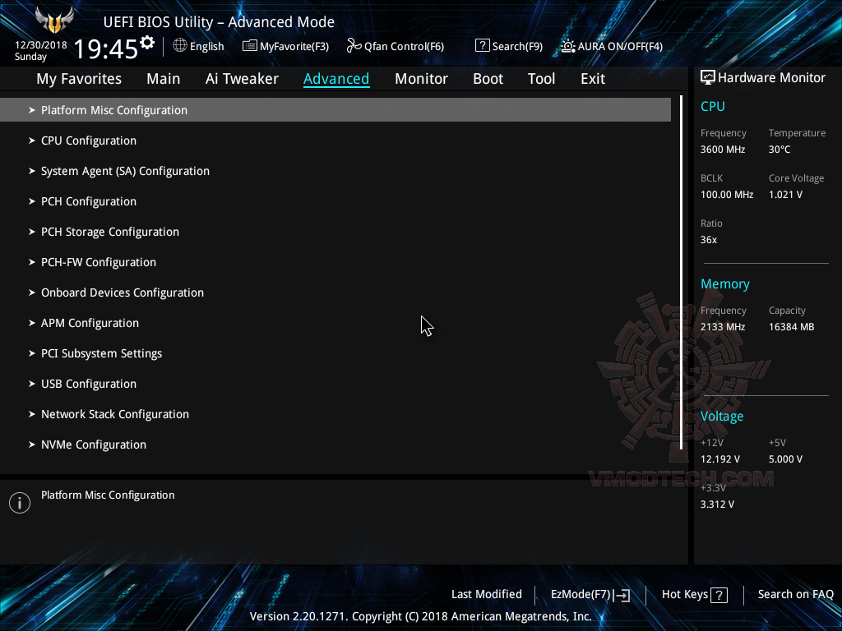This screenshot has width=842, height=631.
Task: Click the Qfan Control(F6) label
Action: [x=404, y=46]
